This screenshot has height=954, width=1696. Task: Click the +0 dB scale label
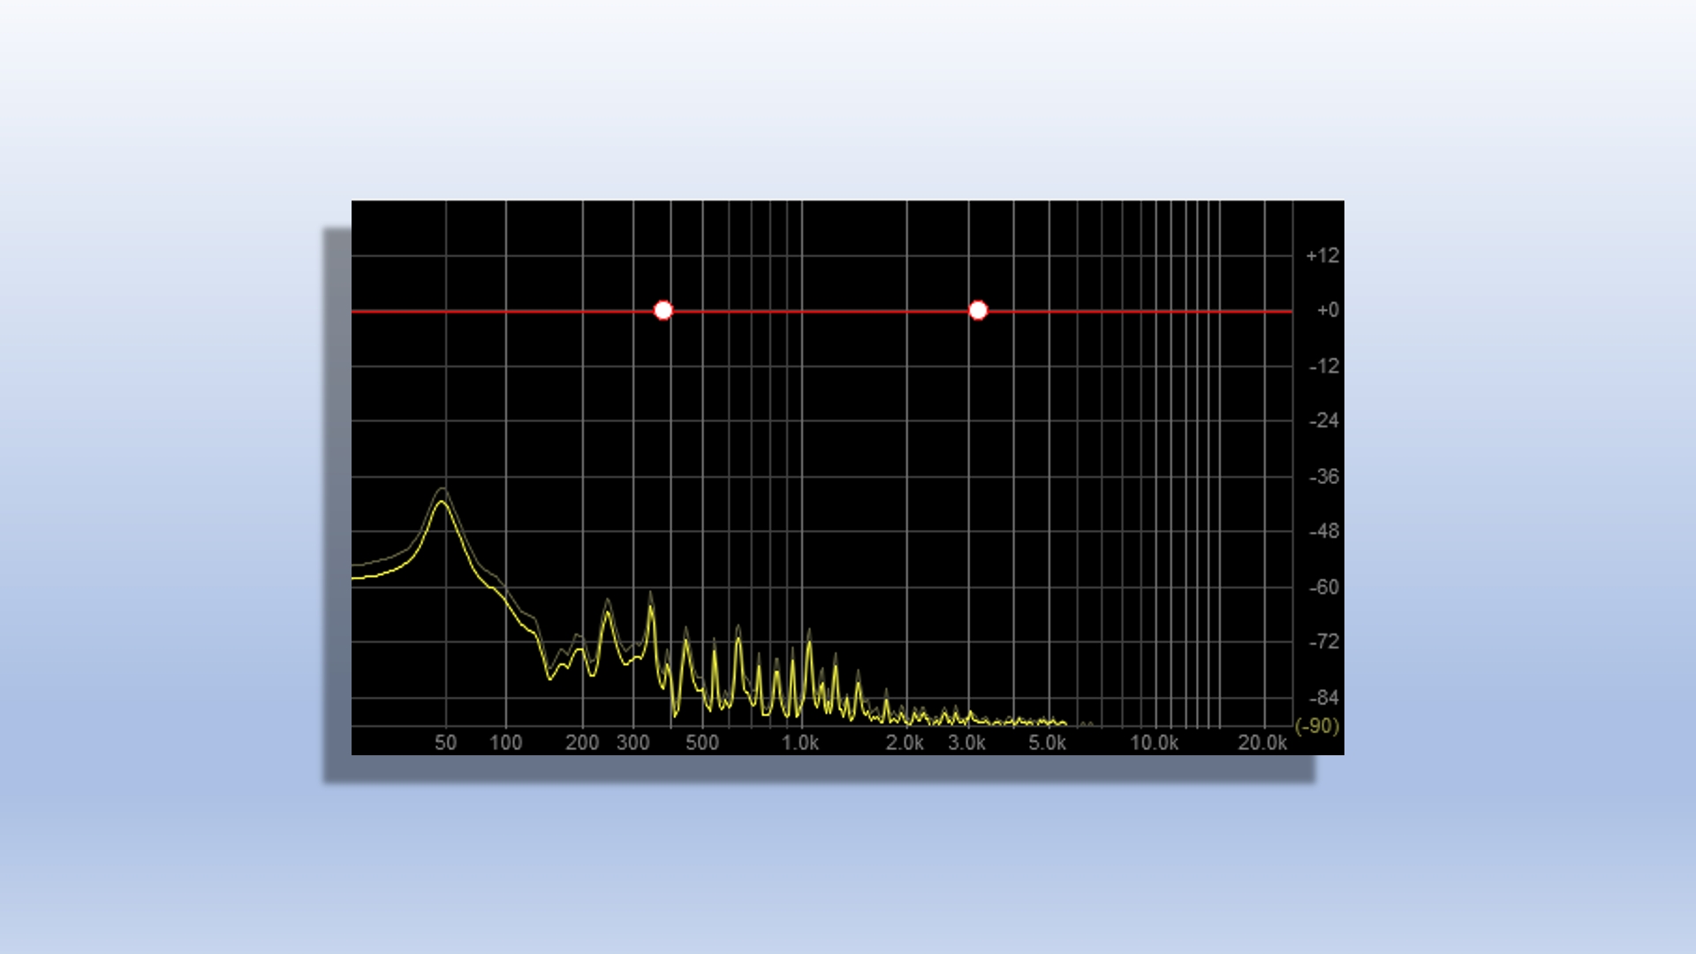[1327, 310]
